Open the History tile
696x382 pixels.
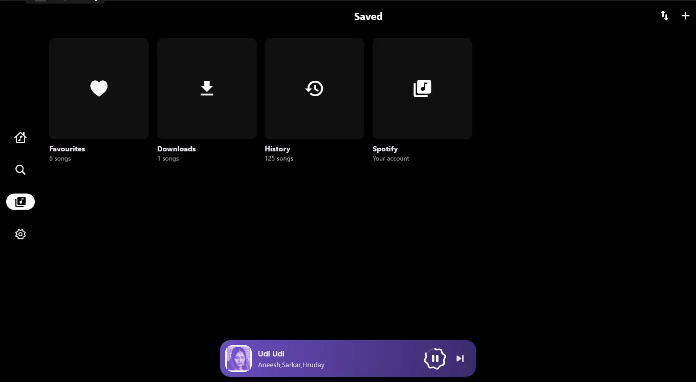[x=314, y=88]
